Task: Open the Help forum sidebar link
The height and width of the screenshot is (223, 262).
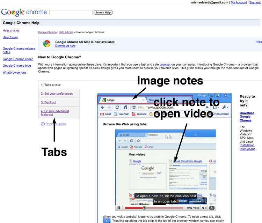Action: (10, 37)
